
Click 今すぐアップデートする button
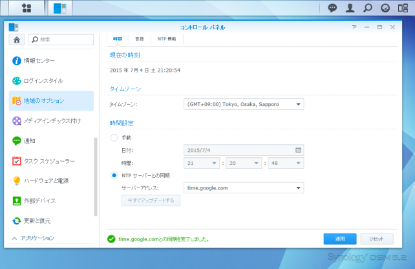[151, 200]
